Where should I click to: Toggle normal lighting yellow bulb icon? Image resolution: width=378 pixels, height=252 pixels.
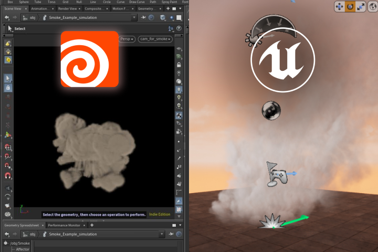178,98
